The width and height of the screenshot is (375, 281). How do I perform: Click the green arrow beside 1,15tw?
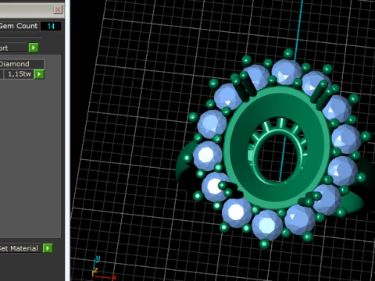[39, 74]
